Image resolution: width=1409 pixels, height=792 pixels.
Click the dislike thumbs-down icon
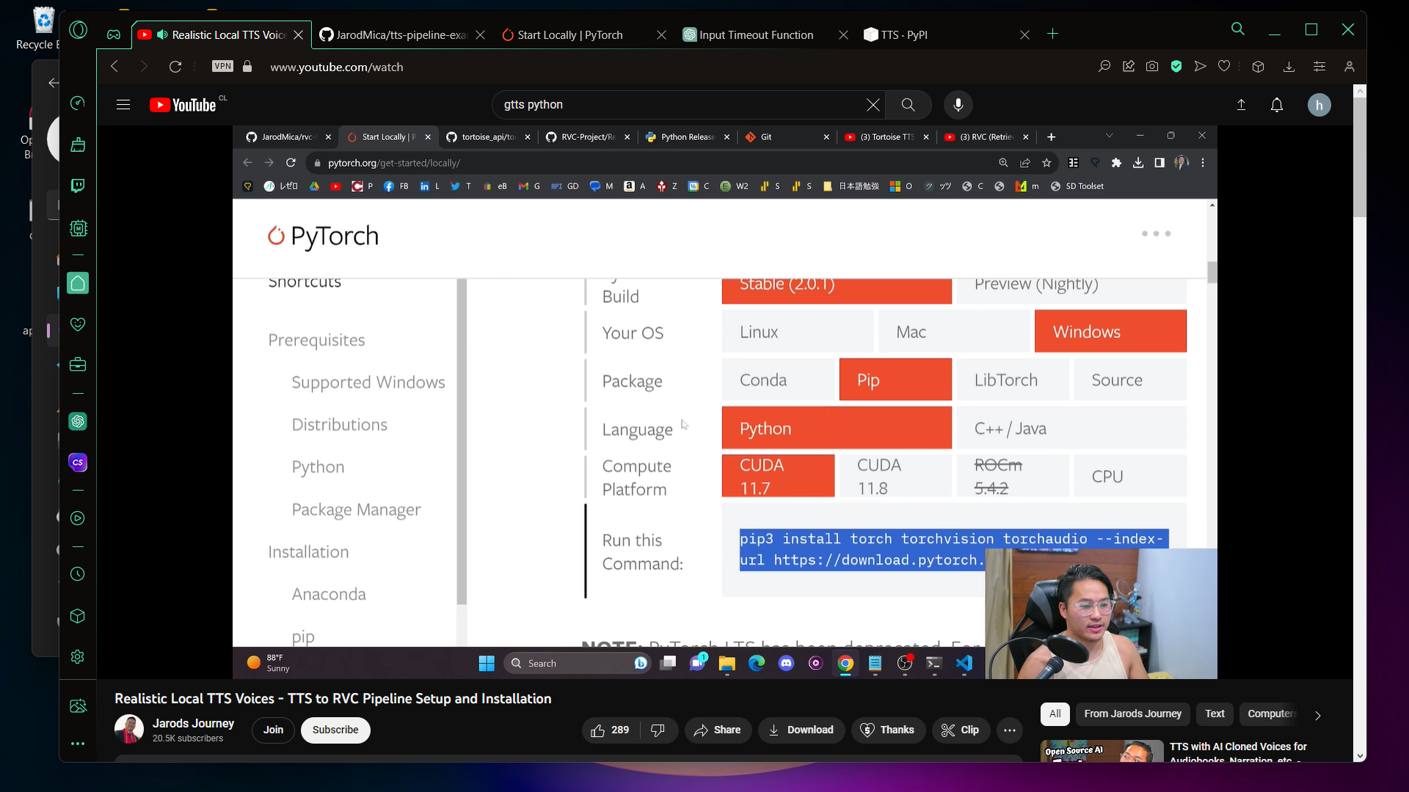[x=658, y=730]
